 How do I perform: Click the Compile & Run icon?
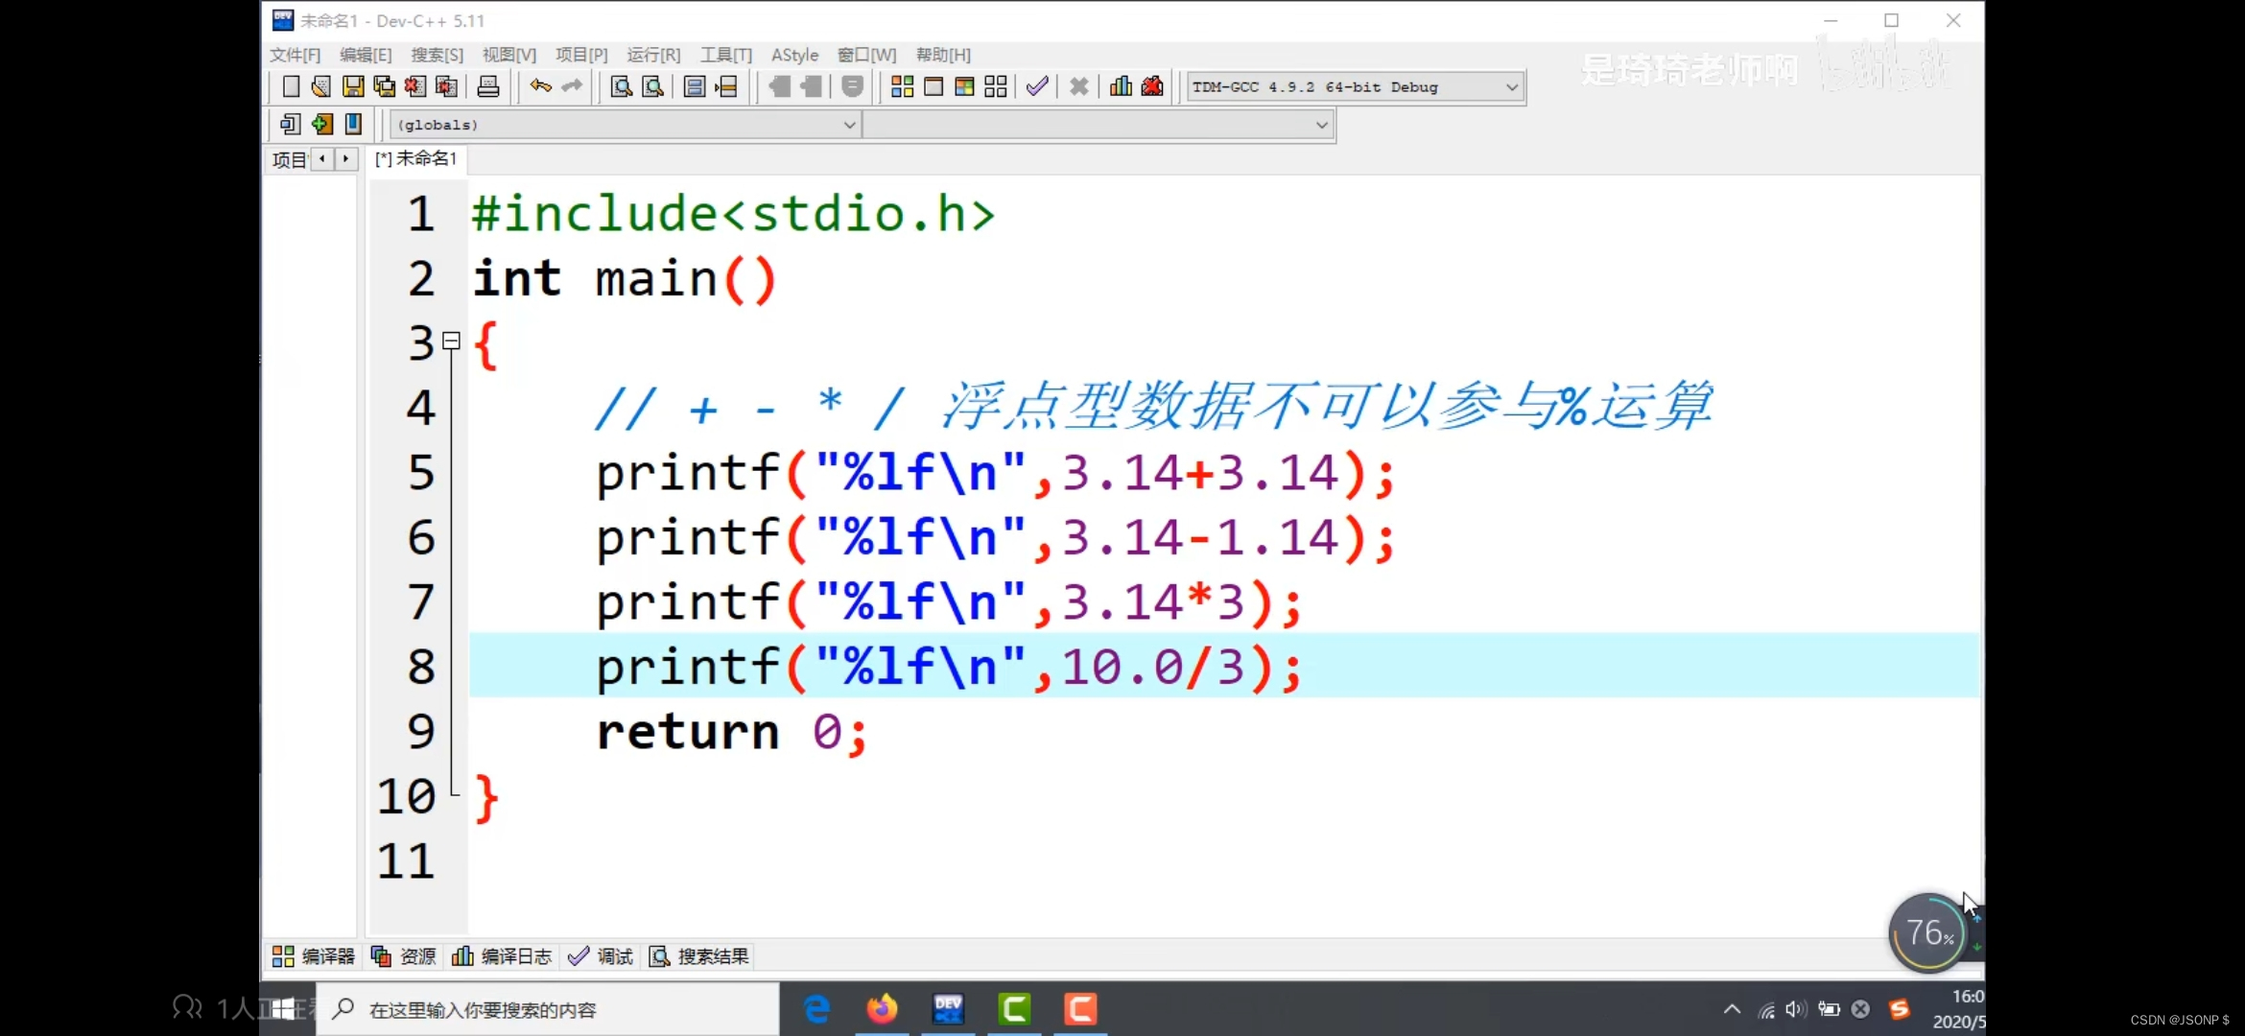click(964, 87)
